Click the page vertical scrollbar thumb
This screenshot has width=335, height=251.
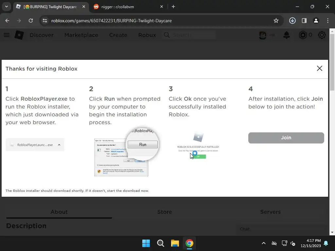pyautogui.click(x=332, y=62)
